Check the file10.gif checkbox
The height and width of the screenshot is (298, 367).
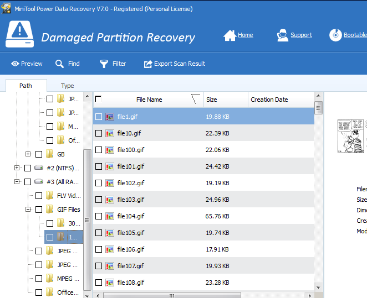tap(99, 133)
